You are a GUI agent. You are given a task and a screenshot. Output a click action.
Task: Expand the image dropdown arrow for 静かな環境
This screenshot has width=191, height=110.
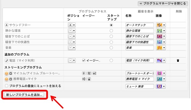(x=164, y=31)
